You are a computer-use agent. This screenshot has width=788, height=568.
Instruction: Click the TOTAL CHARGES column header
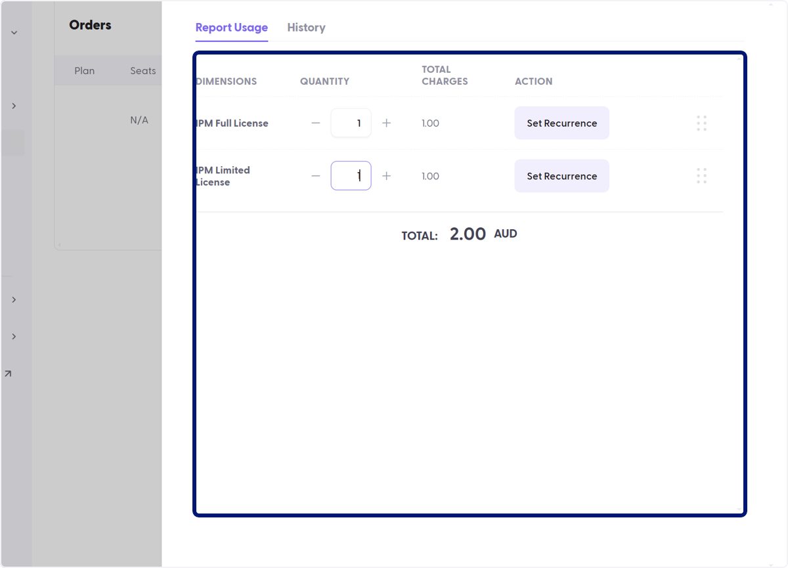445,76
